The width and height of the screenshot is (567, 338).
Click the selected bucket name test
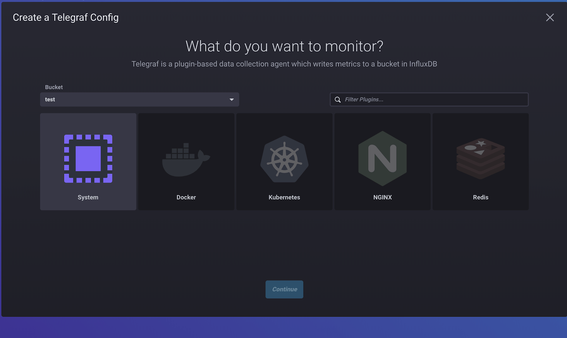[50, 100]
